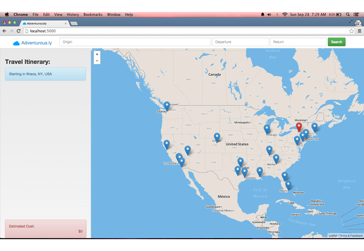Open the Help menu
The height and width of the screenshot is (251, 364).
[x=129, y=14]
